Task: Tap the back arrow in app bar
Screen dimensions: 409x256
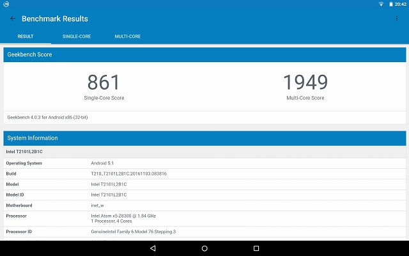Action: point(13,19)
